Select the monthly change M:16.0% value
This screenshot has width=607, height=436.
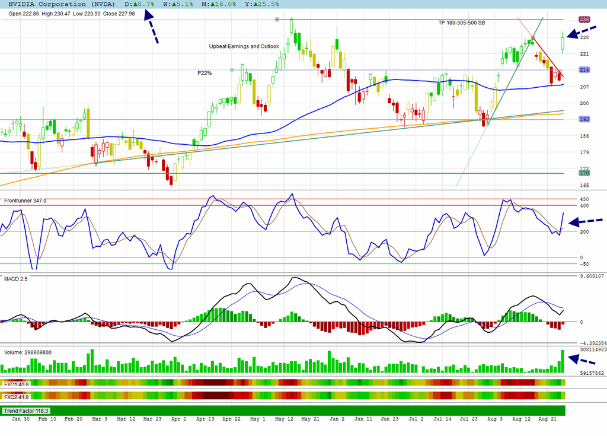(219, 4)
